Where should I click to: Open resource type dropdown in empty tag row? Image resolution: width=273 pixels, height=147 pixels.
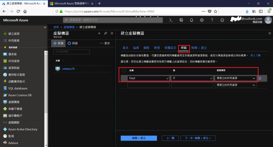[236, 85]
